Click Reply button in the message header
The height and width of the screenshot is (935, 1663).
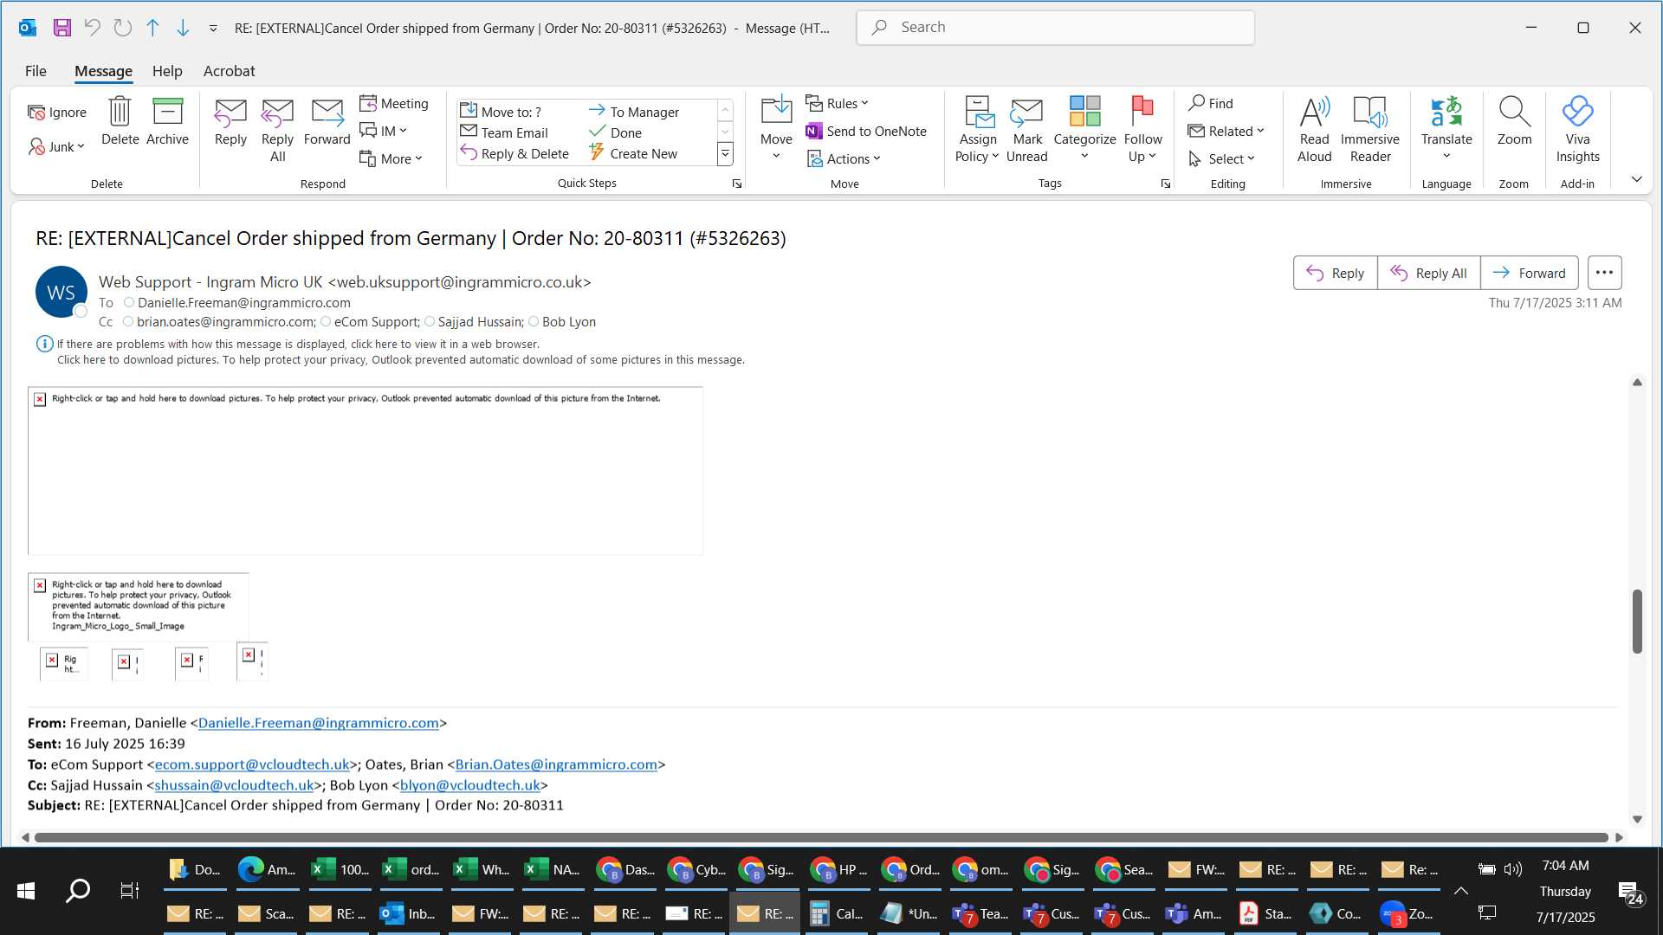point(1335,273)
